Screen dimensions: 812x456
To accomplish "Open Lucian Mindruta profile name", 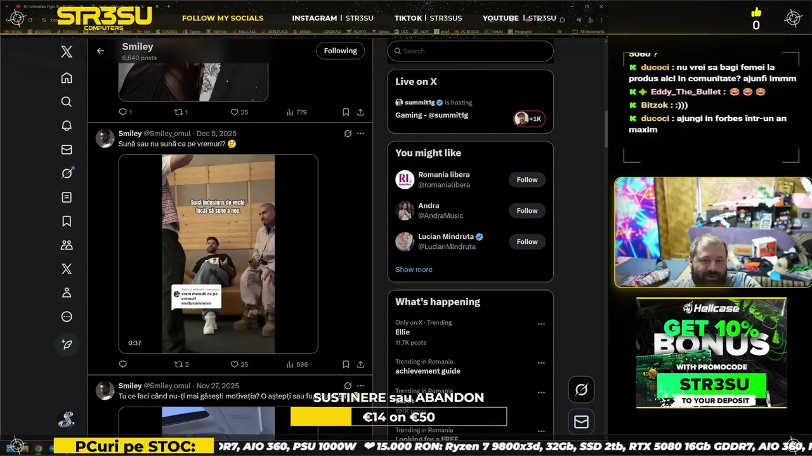I will [x=447, y=237].
